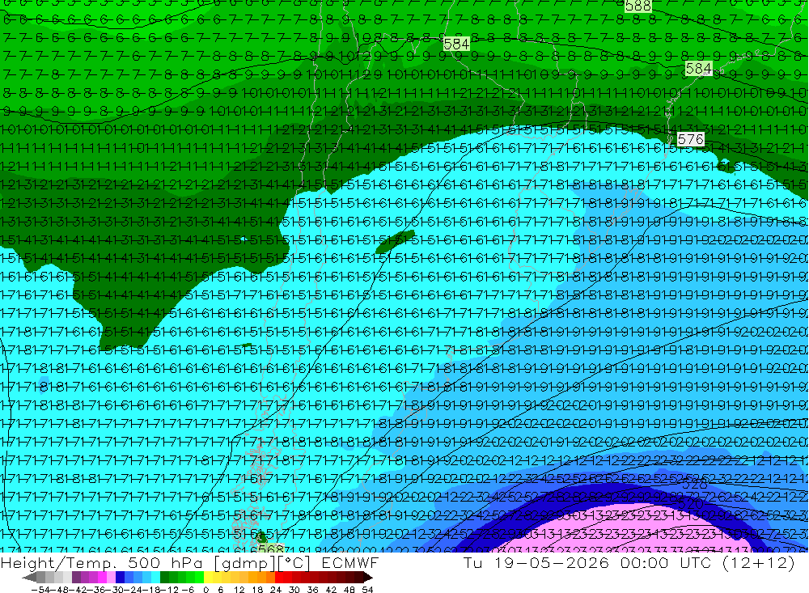Select the bright red colorbar swatch
This screenshot has width=809, height=593.
pyautogui.click(x=279, y=578)
